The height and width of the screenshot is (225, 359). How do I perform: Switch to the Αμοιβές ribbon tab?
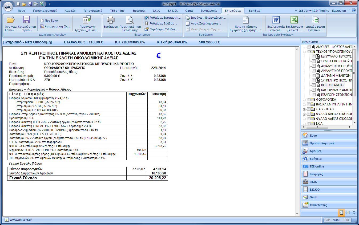point(70,11)
